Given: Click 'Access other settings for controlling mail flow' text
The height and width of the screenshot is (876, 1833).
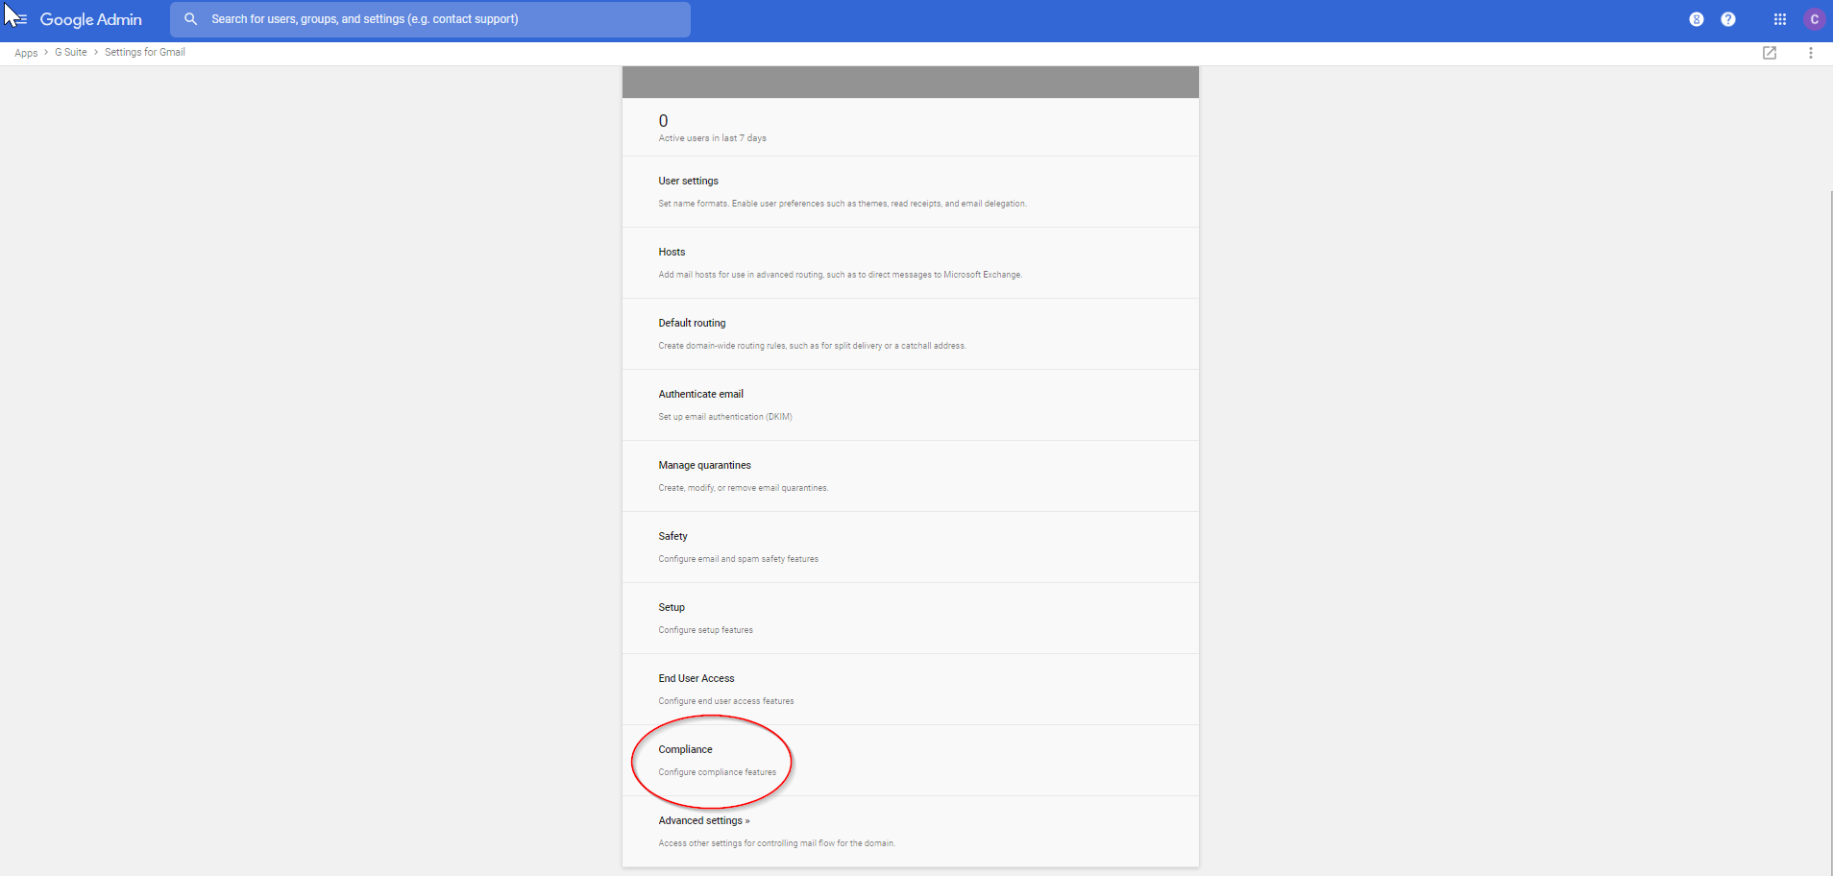Looking at the screenshot, I should (x=777, y=843).
